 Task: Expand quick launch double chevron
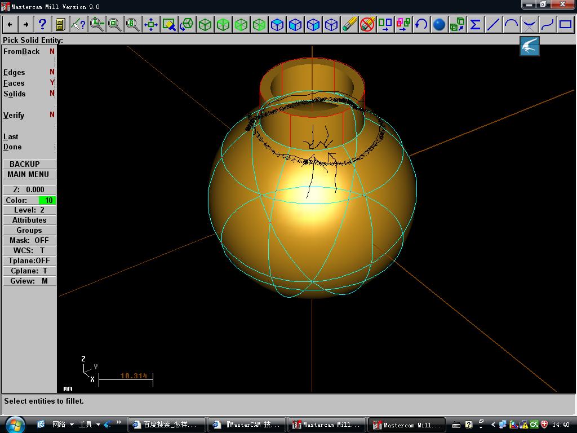click(118, 422)
